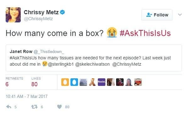The image size is (190, 114).
Task: Click the reply arrow icon
Action: coord(8,107)
